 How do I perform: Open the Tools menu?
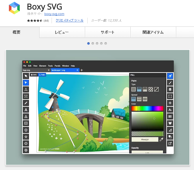[x=50, y=66]
